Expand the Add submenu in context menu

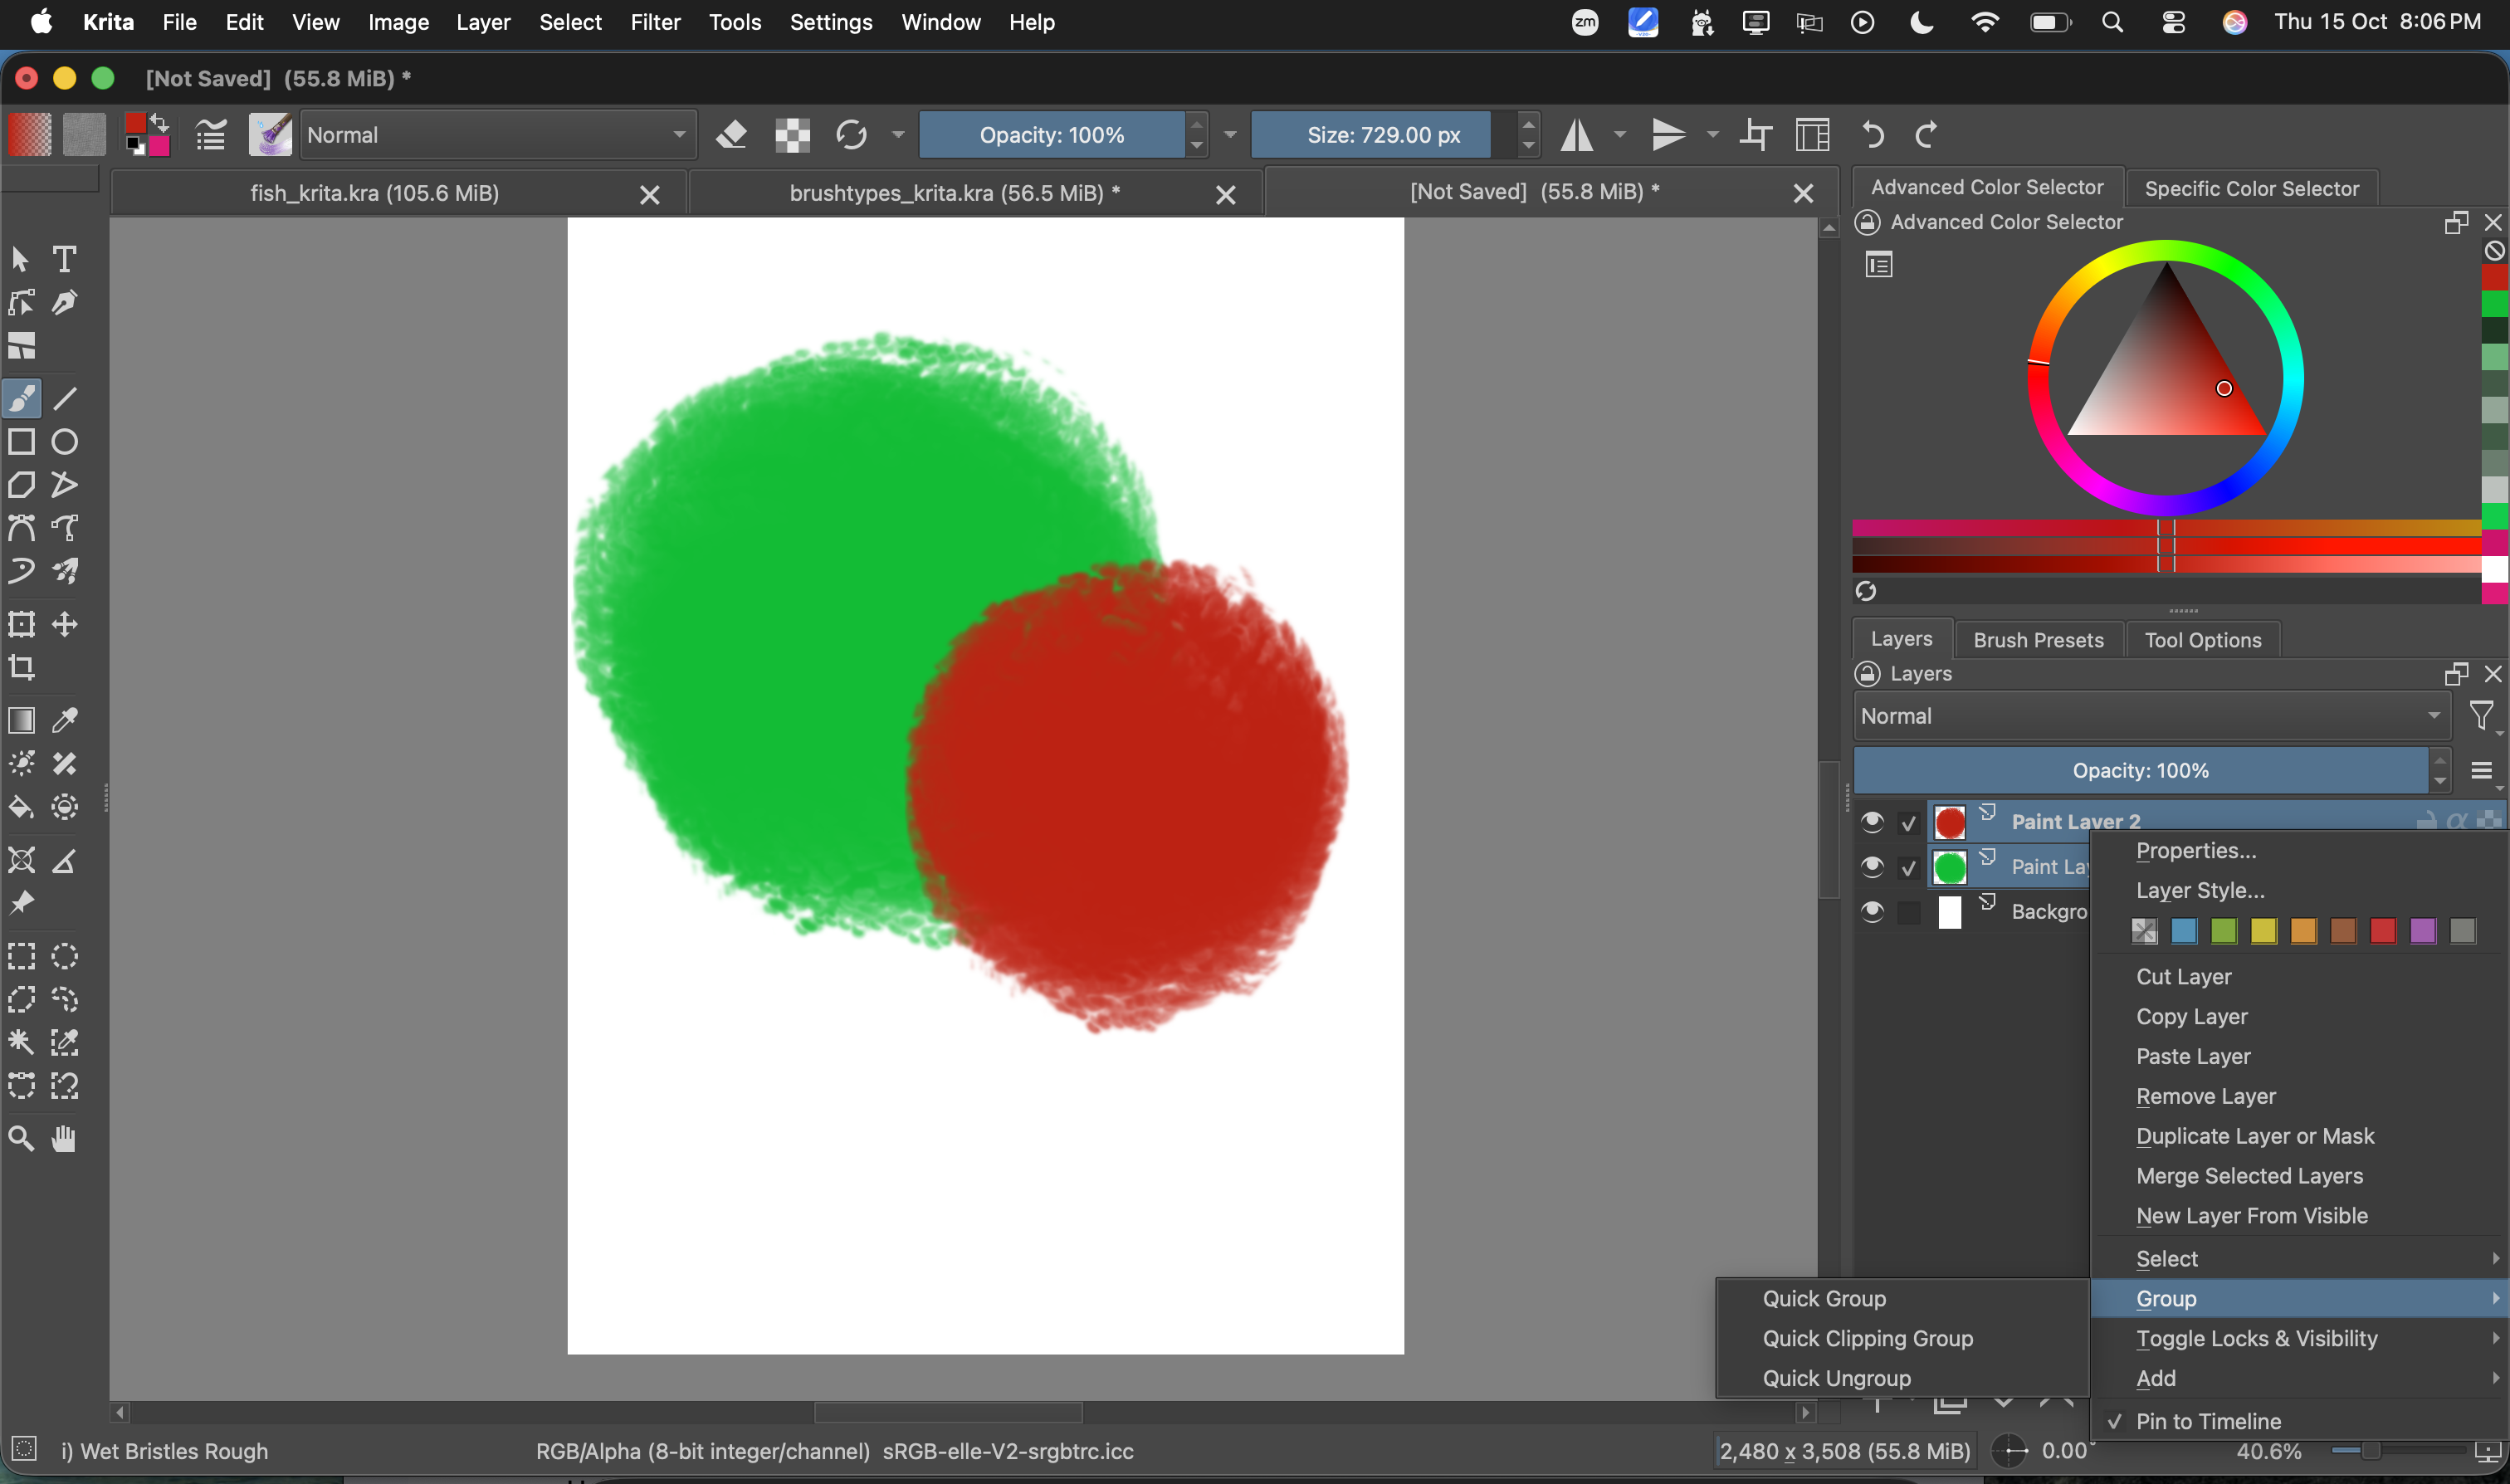click(x=2299, y=1378)
